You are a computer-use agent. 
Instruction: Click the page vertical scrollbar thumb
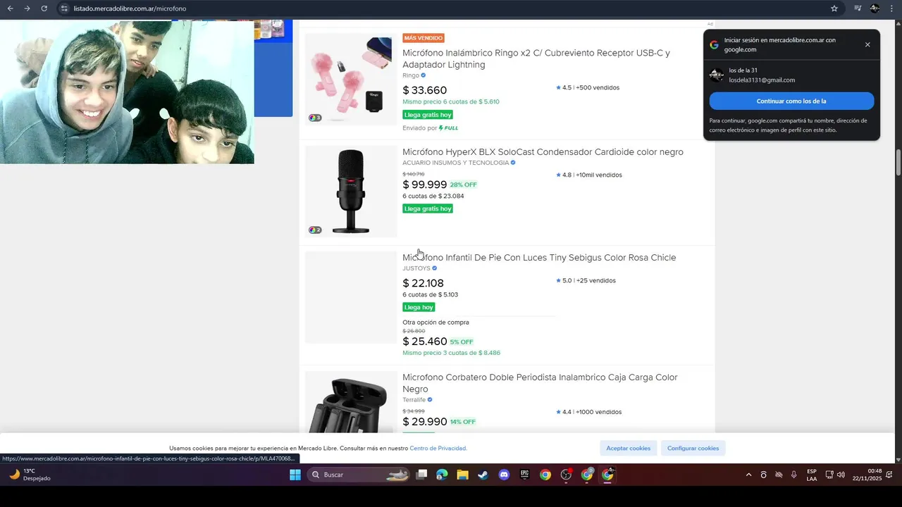click(x=898, y=163)
